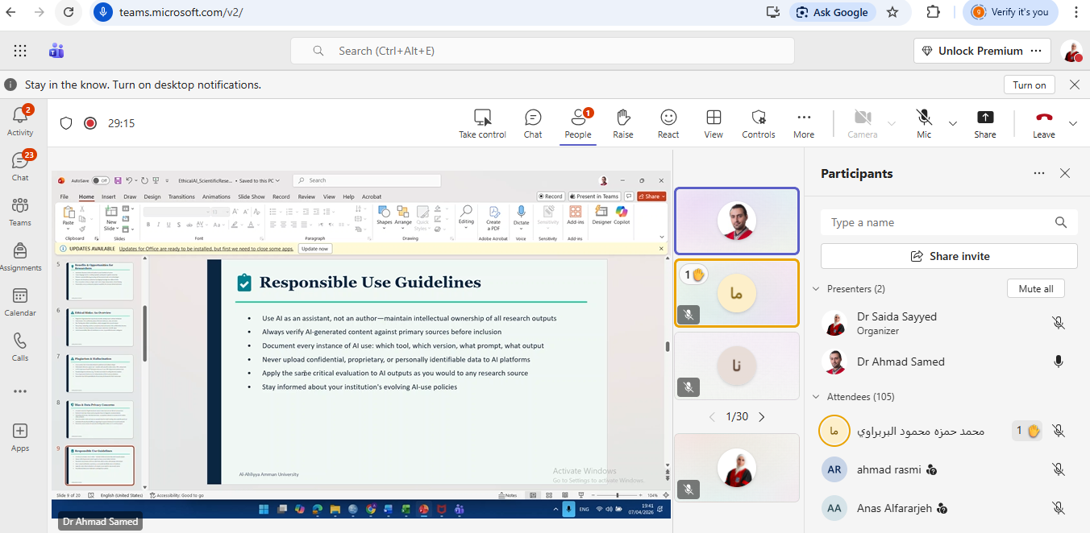The height and width of the screenshot is (533, 1090).
Task: Collapse the Attendees (105) section
Action: [x=816, y=397]
